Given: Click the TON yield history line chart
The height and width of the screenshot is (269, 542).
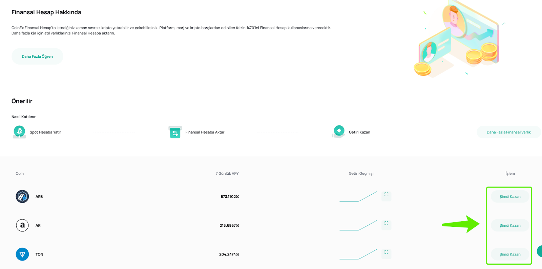Looking at the screenshot, I should pos(358,254).
